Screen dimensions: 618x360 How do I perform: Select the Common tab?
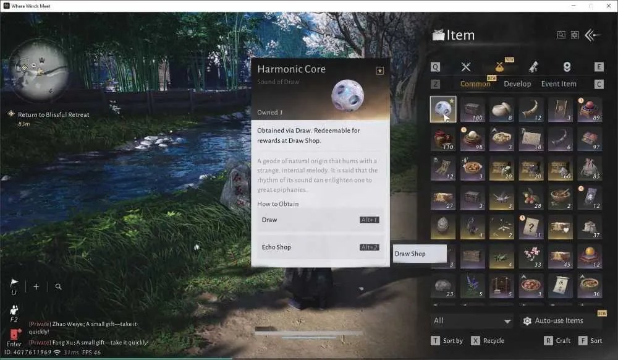coord(475,84)
